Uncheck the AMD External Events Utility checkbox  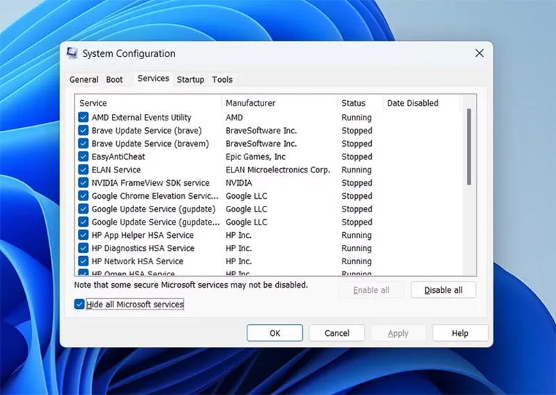[83, 118]
